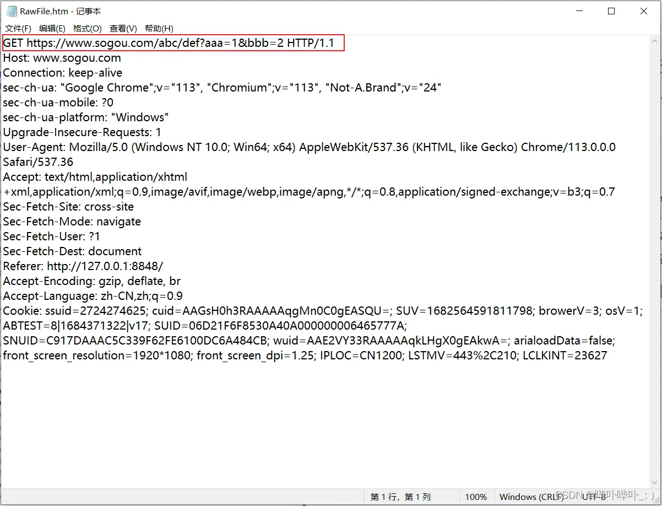
Task: Click the 'Accept-Language: zh-CN,zh;q=0.9' line
Action: click(93, 296)
